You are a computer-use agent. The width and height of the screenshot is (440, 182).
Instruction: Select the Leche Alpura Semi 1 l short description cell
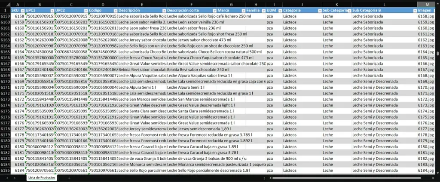(191, 87)
